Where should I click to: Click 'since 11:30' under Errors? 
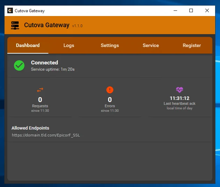click(110, 111)
